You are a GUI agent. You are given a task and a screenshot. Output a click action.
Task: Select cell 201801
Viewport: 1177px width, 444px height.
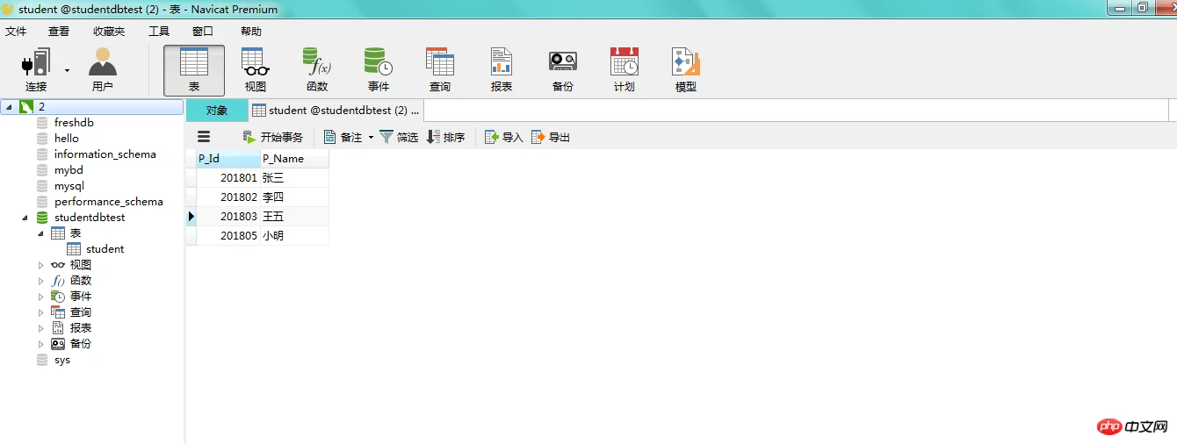coord(228,177)
